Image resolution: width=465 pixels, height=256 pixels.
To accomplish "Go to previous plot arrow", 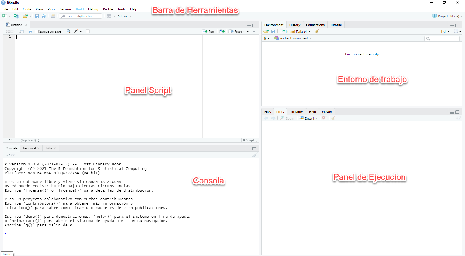I will click(x=266, y=118).
